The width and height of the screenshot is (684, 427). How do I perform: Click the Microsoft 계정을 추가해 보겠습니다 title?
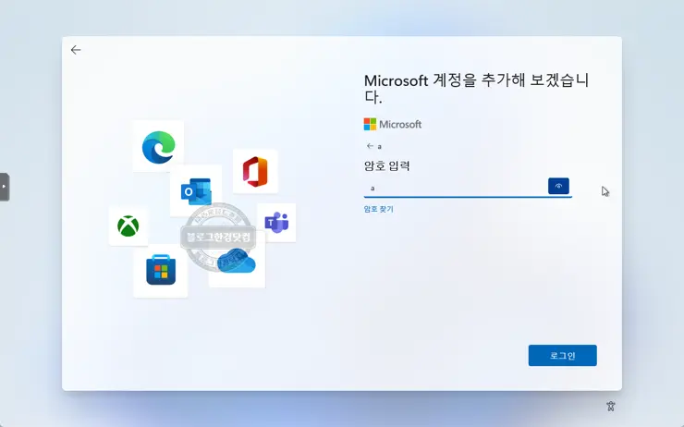click(476, 89)
